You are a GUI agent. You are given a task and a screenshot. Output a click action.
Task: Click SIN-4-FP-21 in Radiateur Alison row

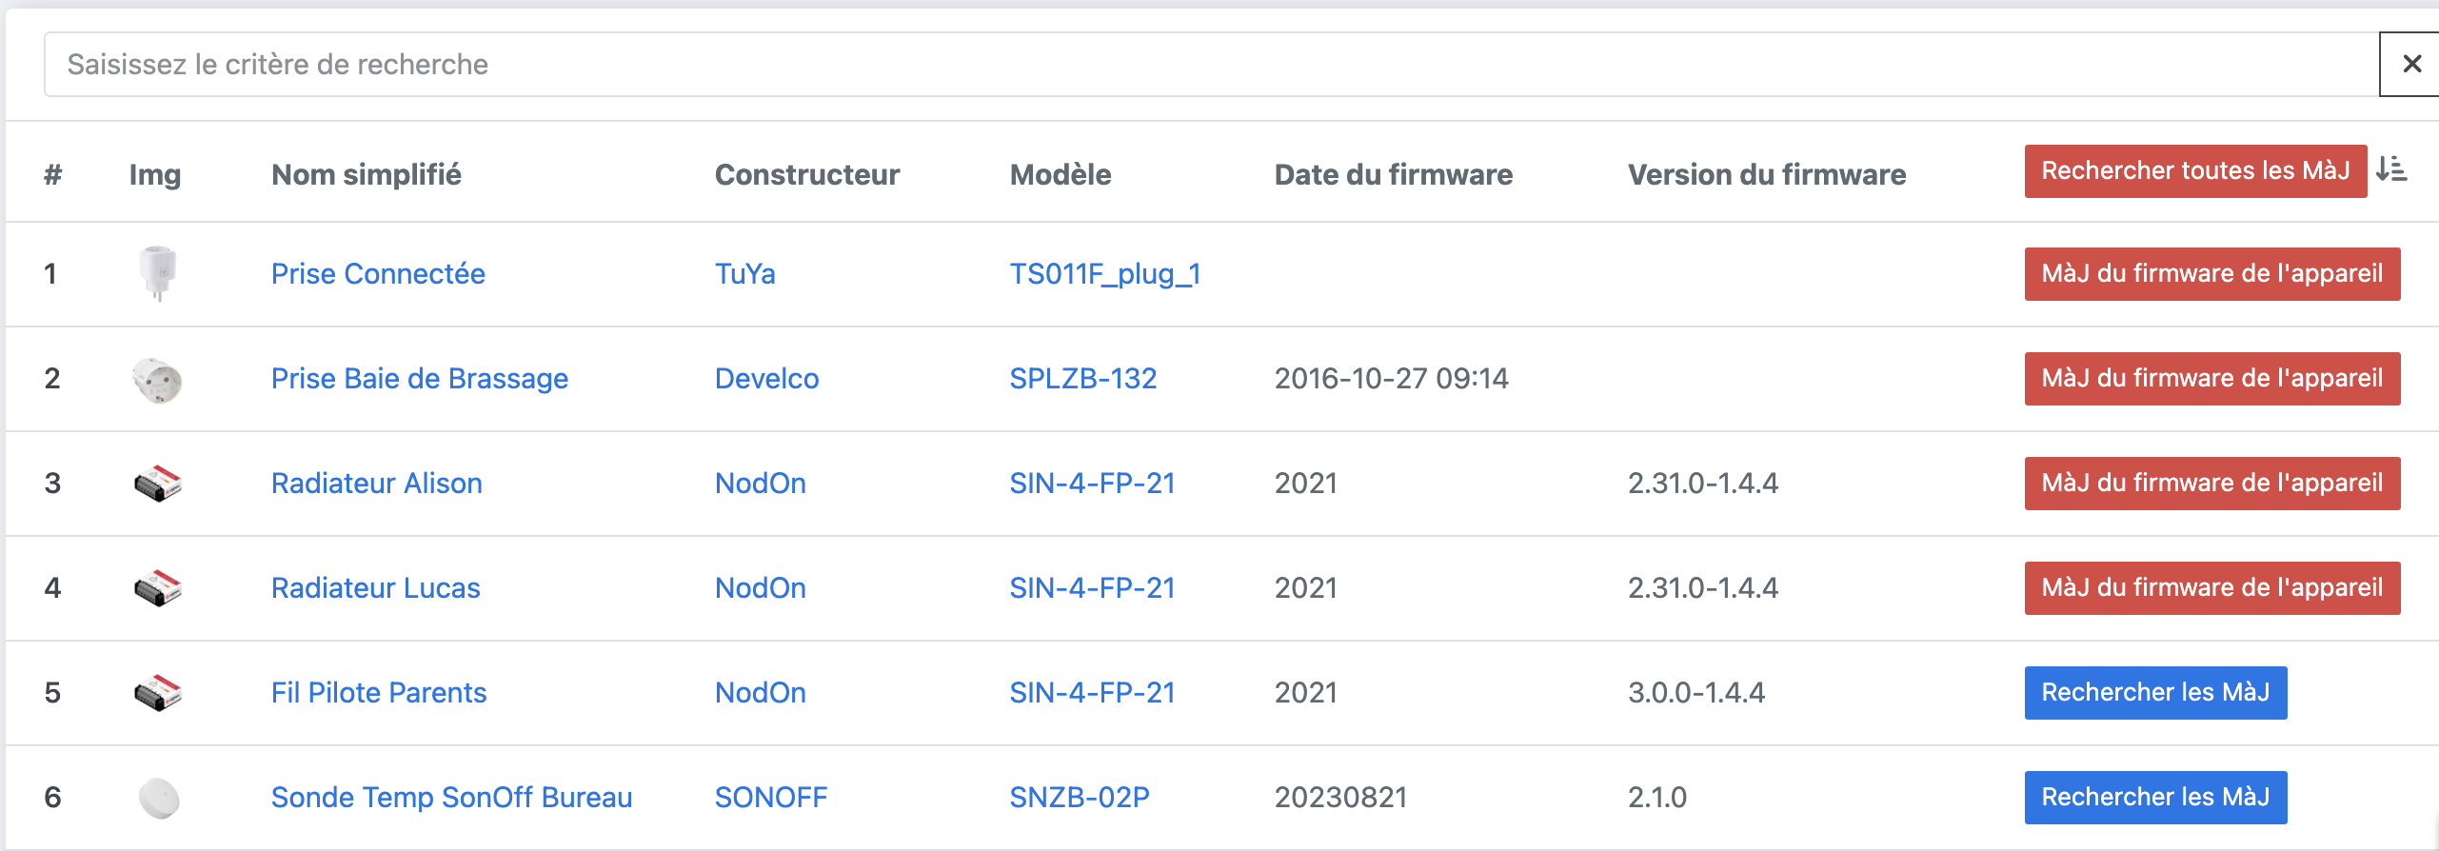click(1092, 484)
